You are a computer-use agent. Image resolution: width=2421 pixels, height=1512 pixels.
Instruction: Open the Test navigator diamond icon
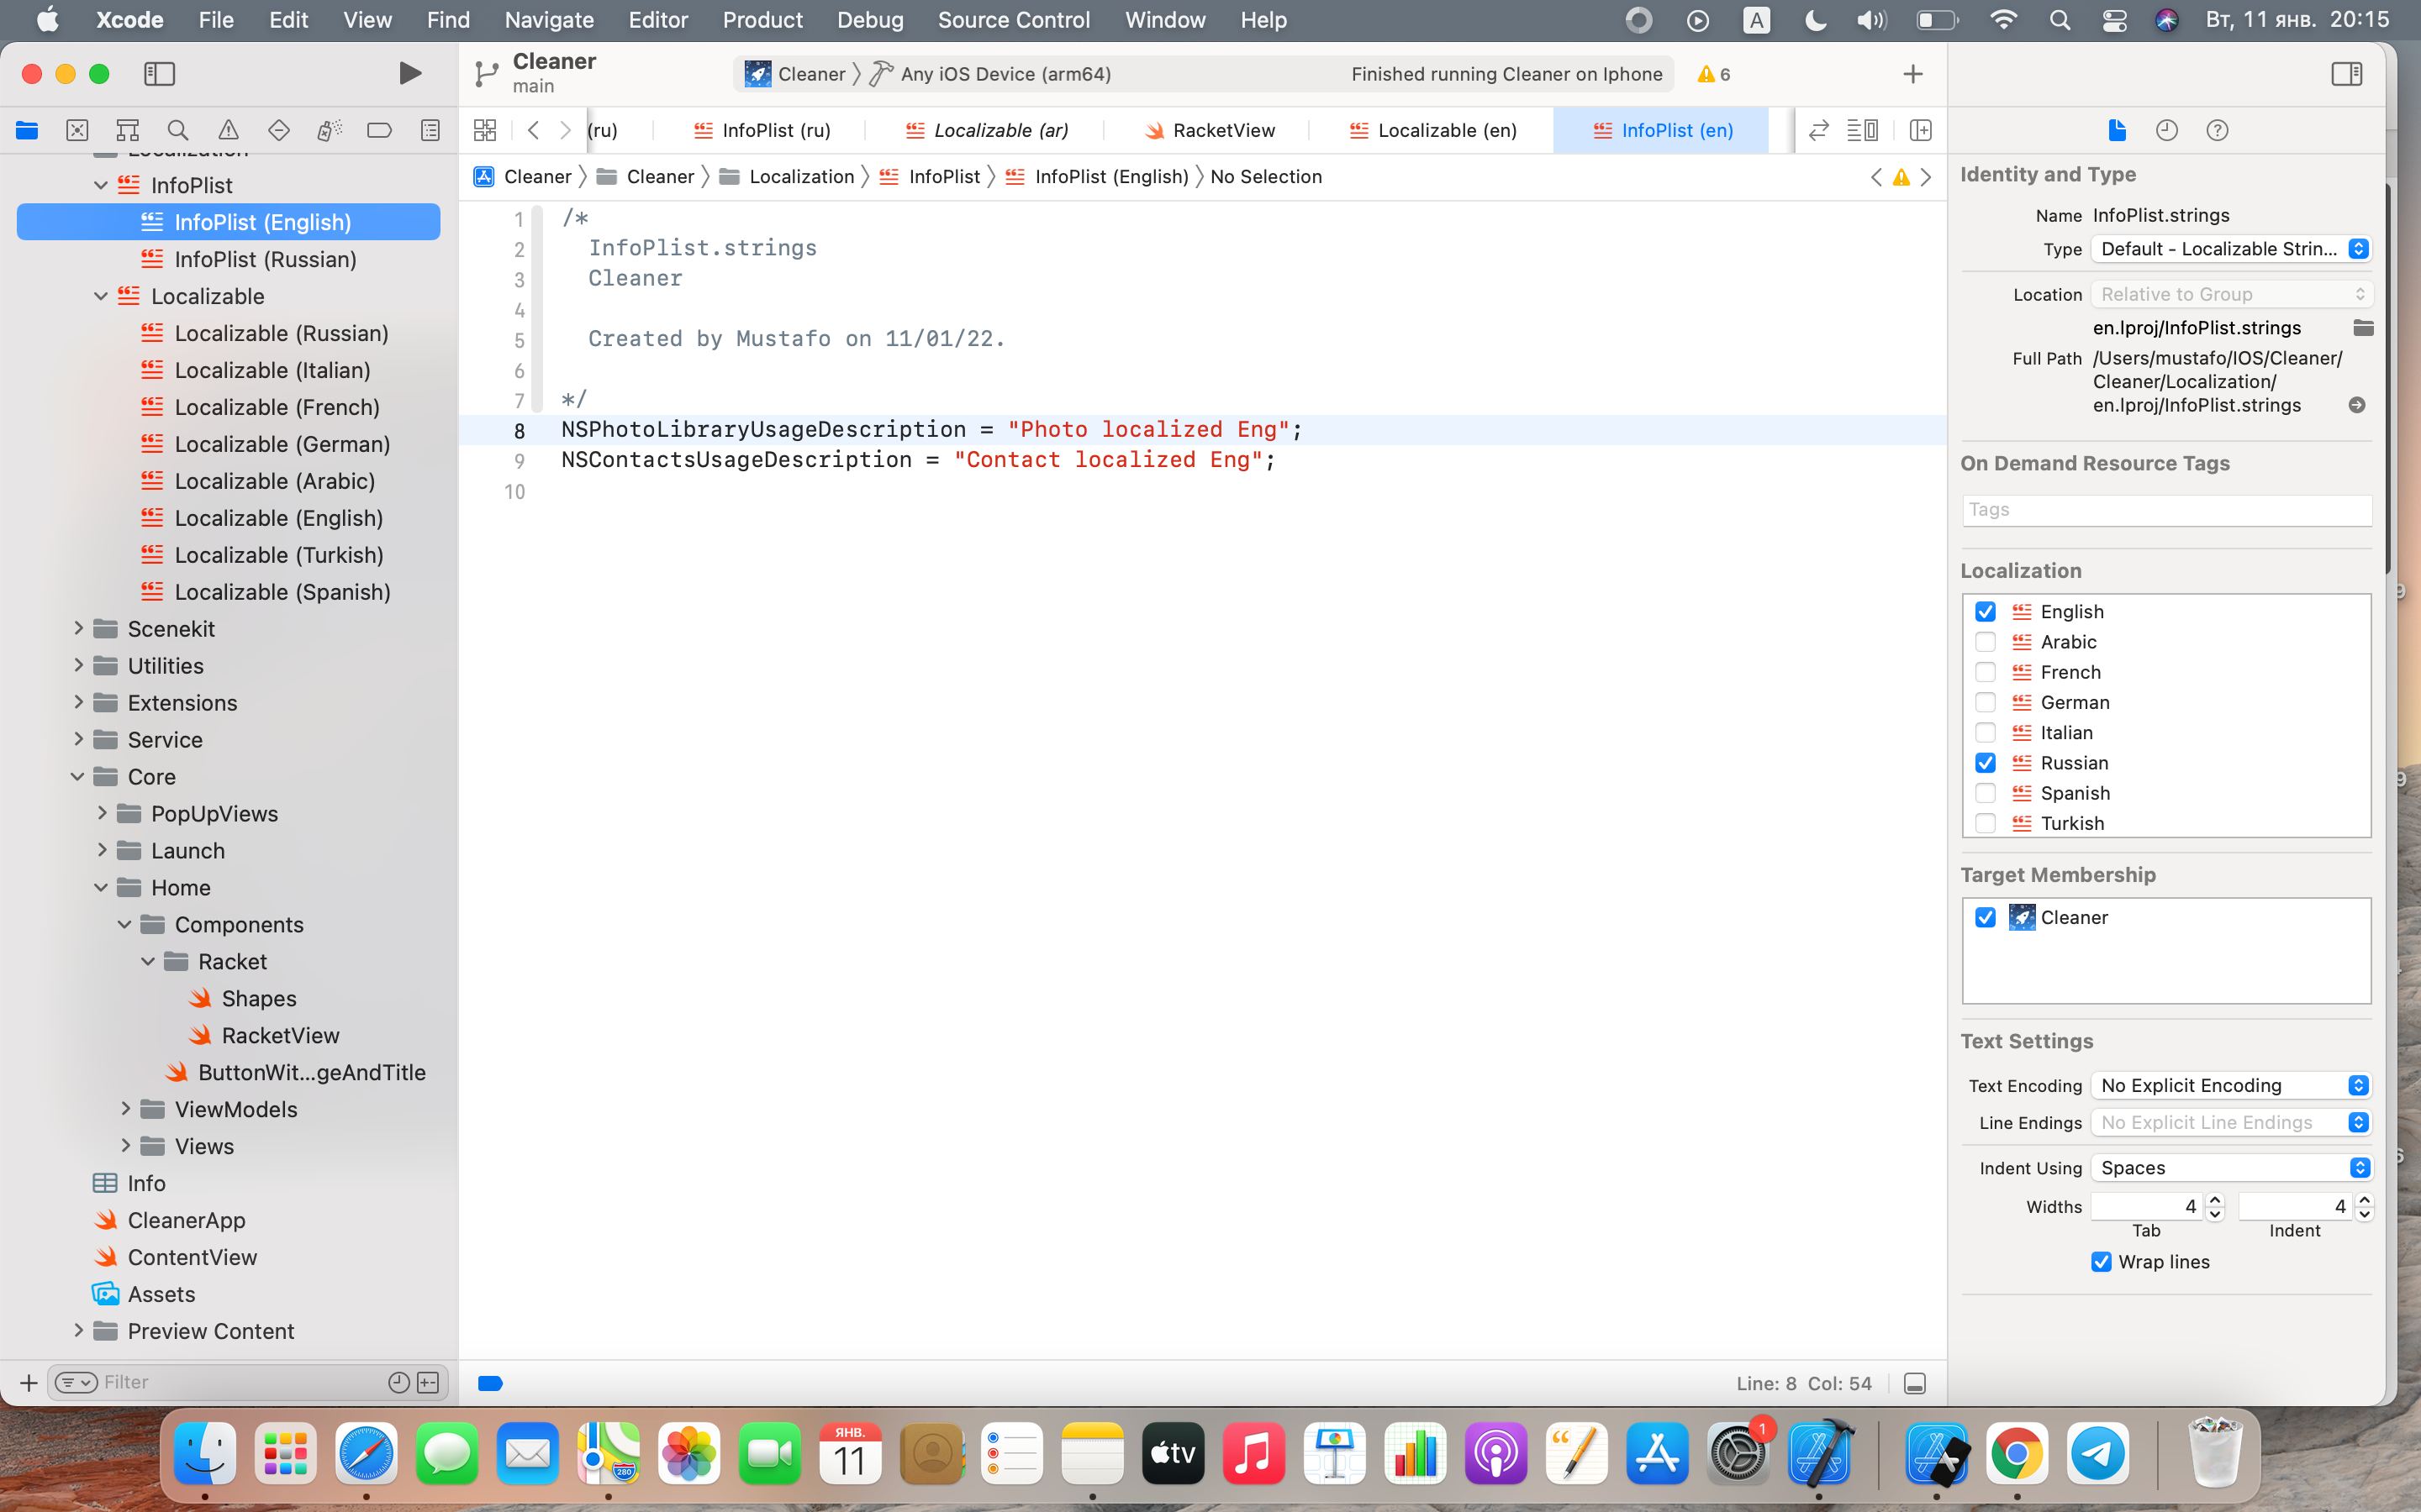click(x=279, y=130)
